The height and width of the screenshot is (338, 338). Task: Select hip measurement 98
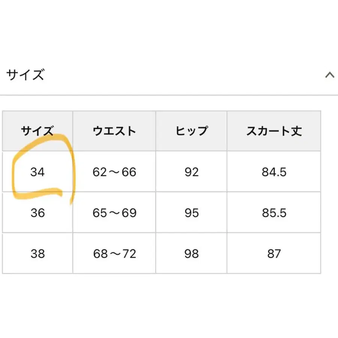(191, 253)
